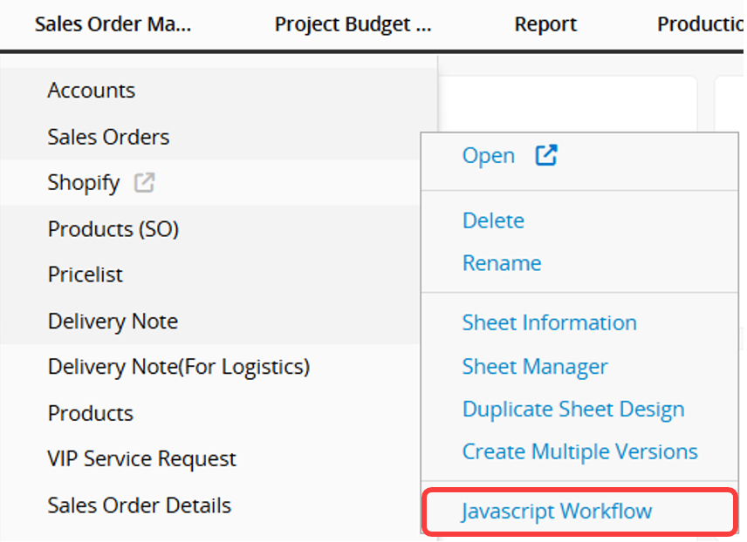
Task: Open the Sales Order Ma... tab
Action: [x=113, y=24]
